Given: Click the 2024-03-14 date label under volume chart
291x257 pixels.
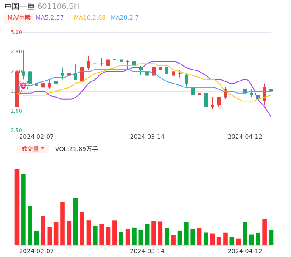Looking at the screenshot, I should pos(147,251).
